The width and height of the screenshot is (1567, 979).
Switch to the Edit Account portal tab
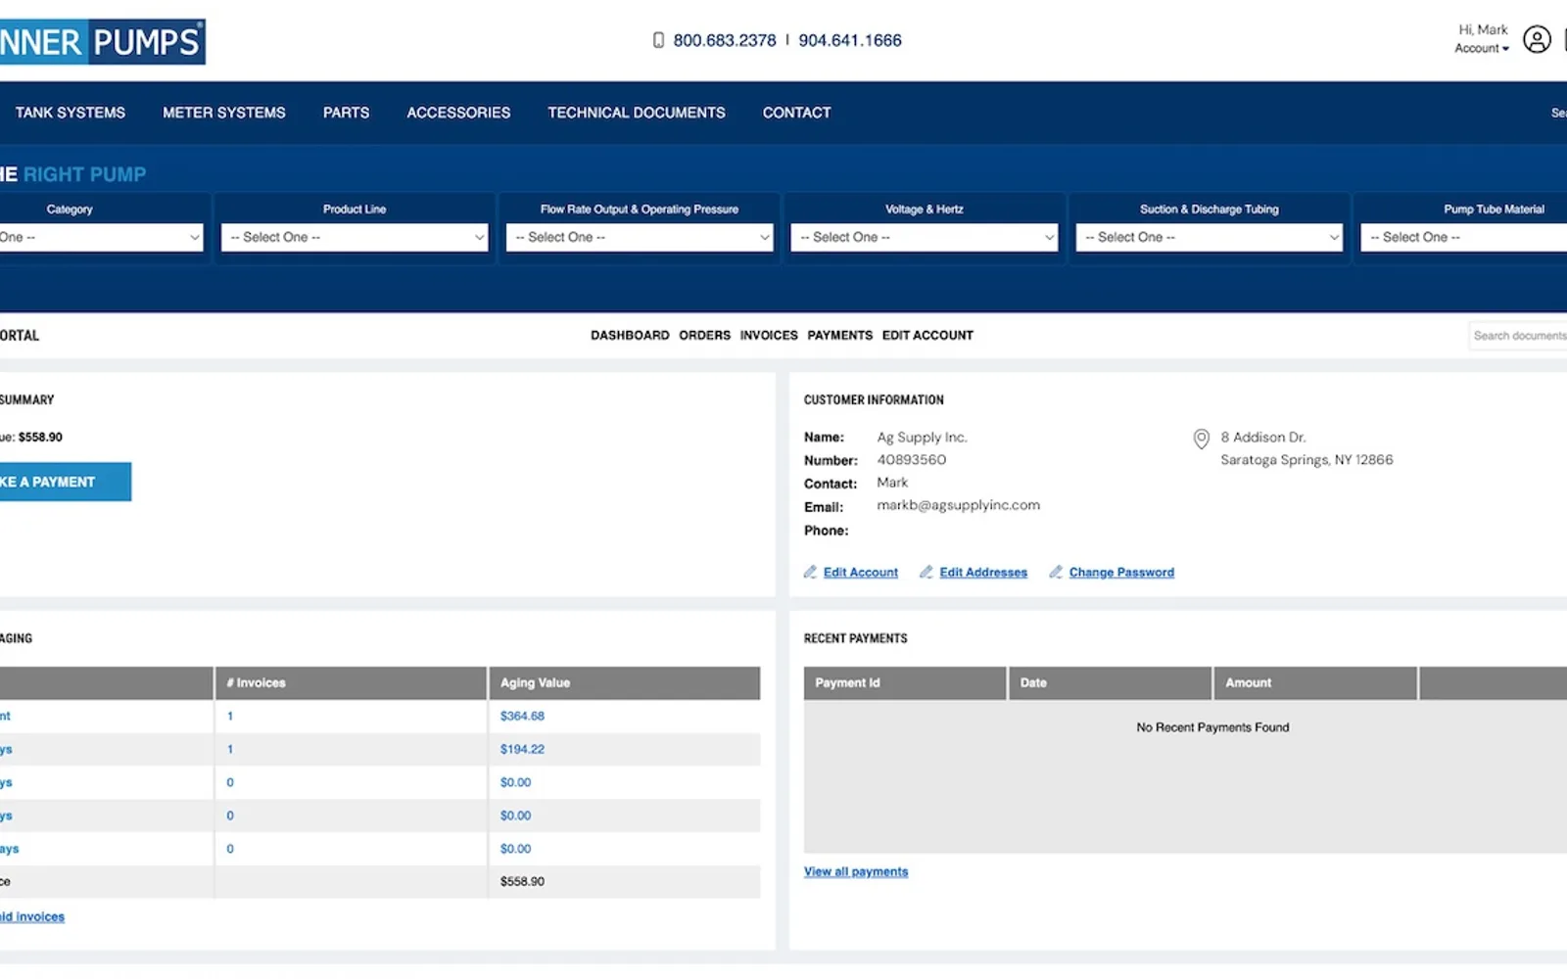927,335
